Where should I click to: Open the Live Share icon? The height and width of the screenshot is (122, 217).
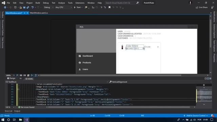coord(197,7)
